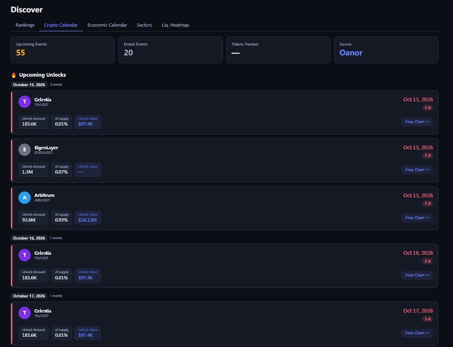Click the blue A avatar of Arbitrum
The width and height of the screenshot is (453, 347).
[x=25, y=198]
